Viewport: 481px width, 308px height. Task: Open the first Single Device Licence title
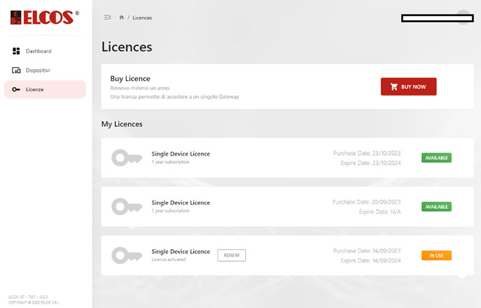180,154
